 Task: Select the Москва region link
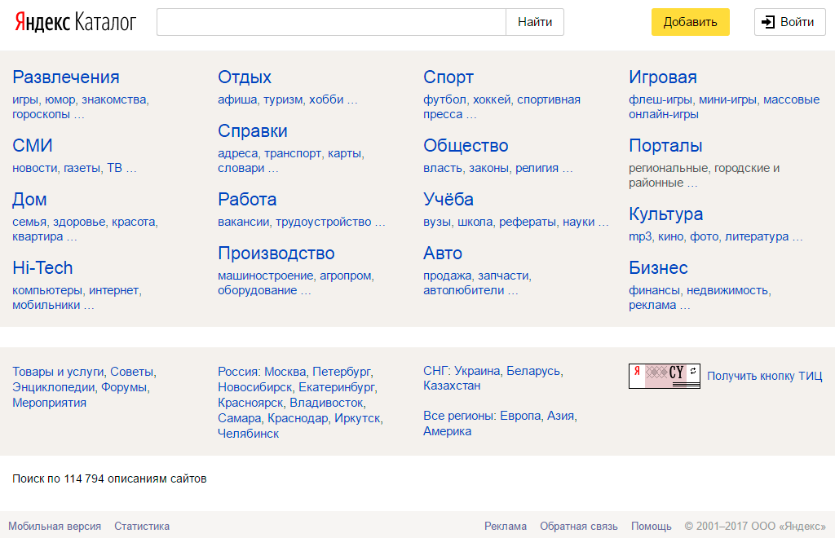point(285,372)
